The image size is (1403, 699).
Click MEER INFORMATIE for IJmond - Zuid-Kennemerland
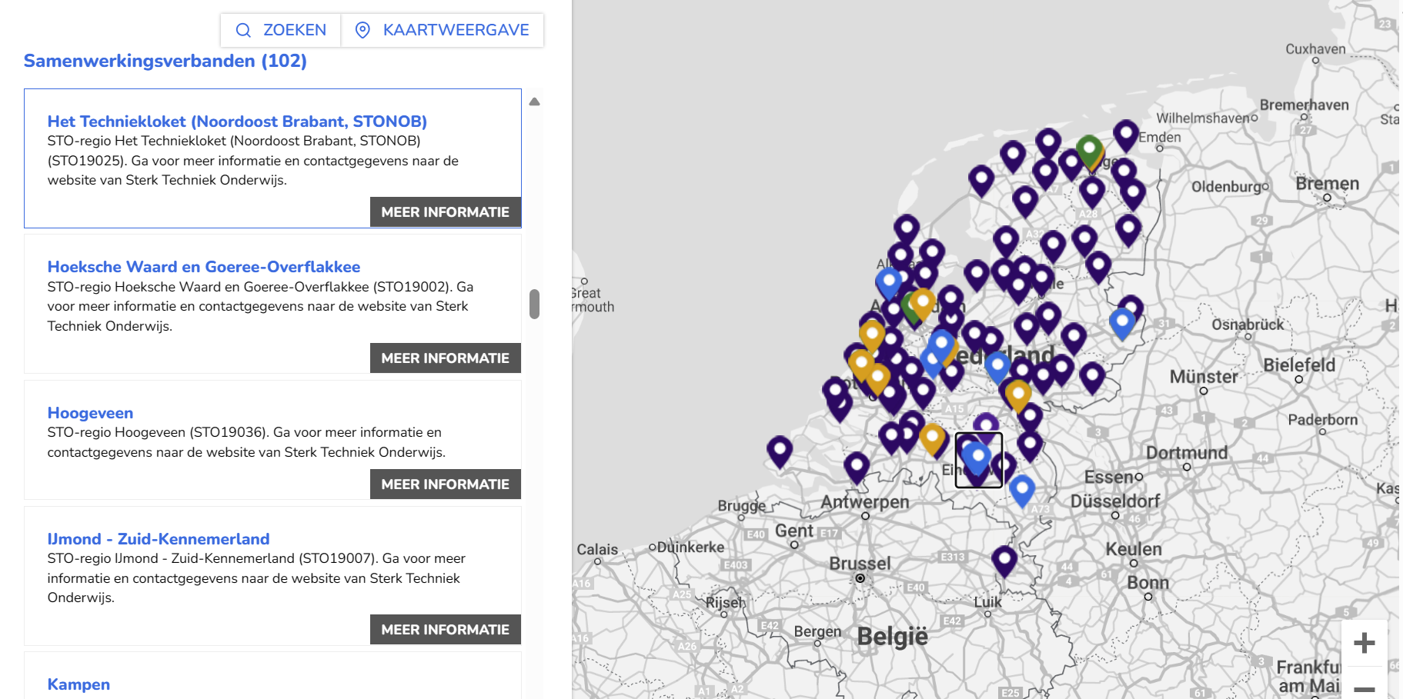[x=445, y=629]
